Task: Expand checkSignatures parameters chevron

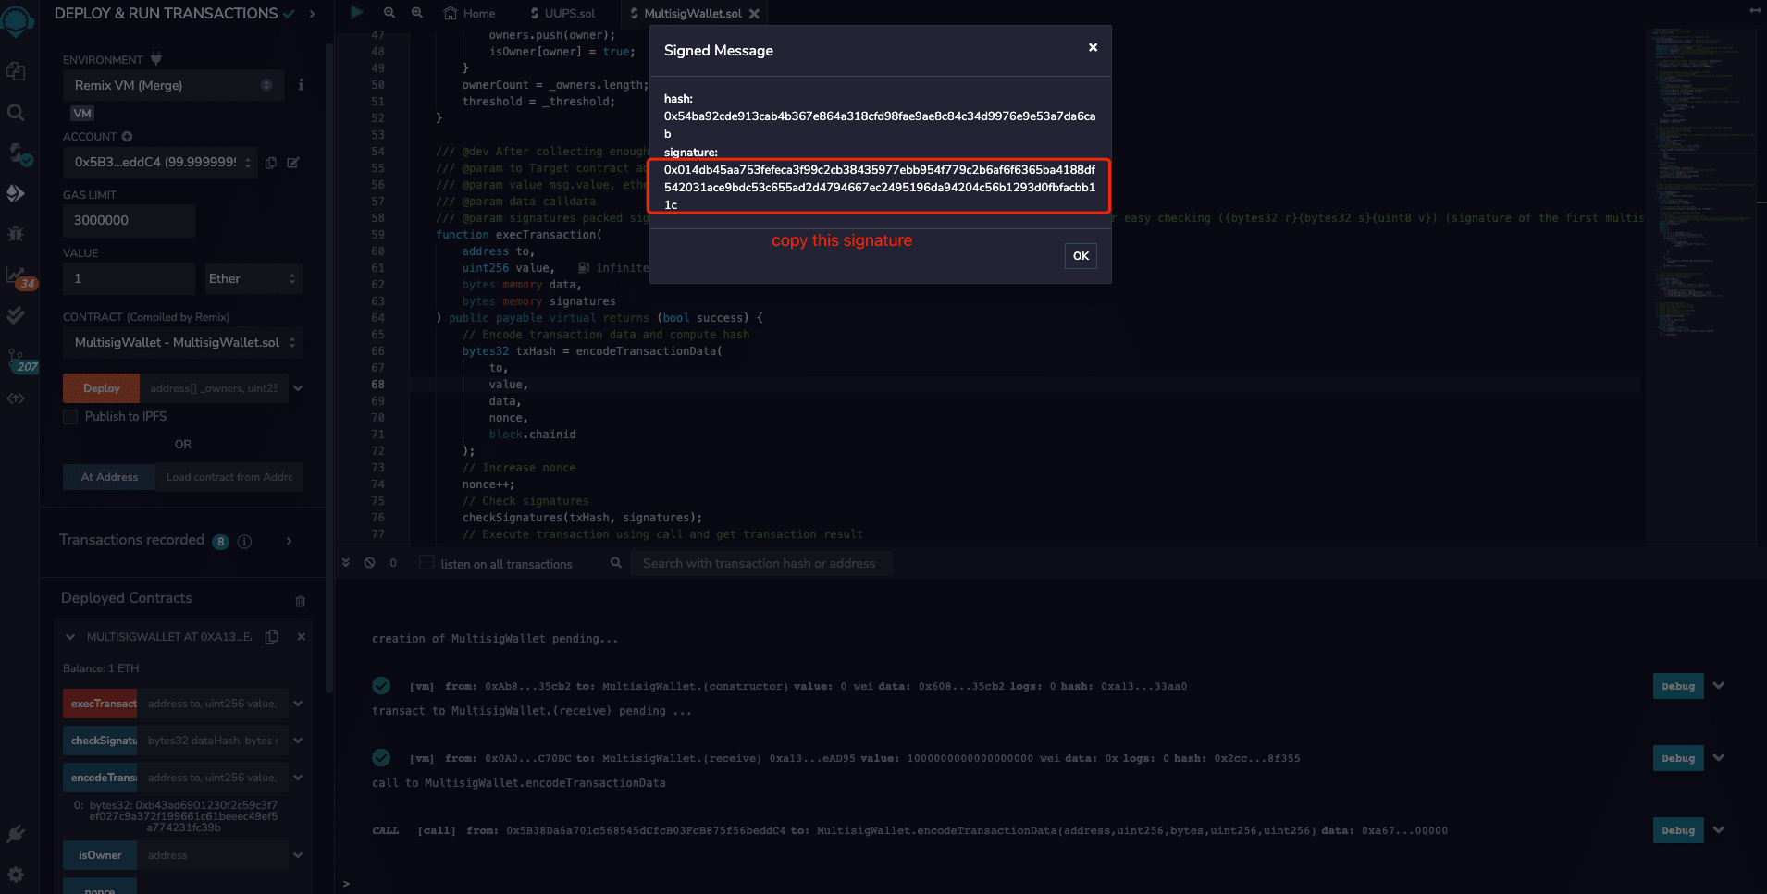Action: (298, 741)
